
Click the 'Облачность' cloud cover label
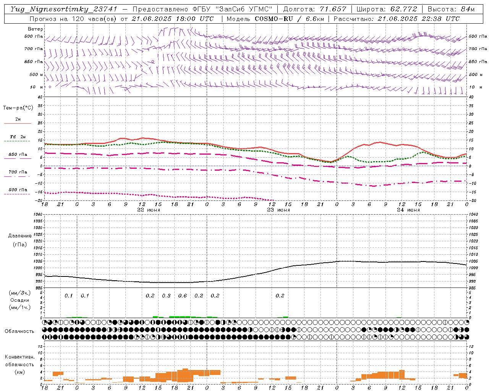[19, 331]
